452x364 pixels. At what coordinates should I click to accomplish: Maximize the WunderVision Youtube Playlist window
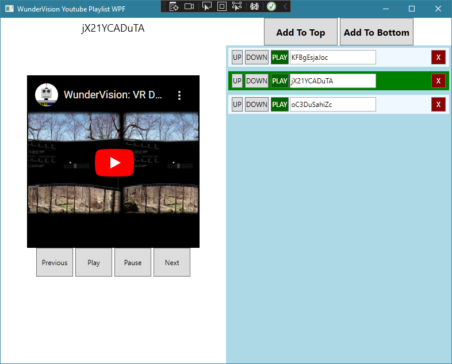click(x=412, y=9)
